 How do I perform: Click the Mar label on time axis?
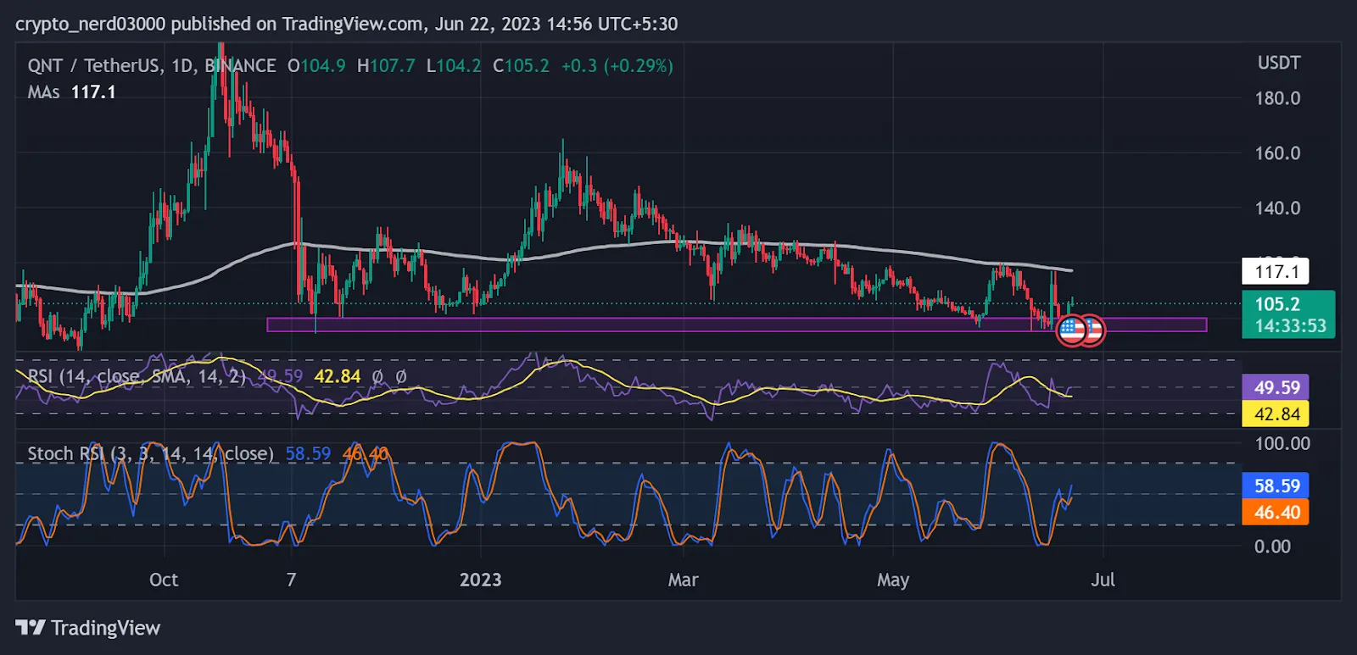coord(683,580)
